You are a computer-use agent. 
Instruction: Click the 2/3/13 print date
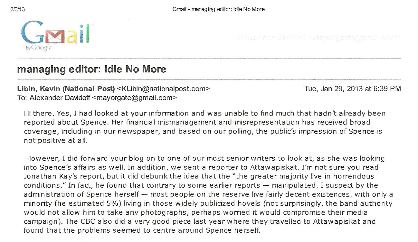pos(18,9)
